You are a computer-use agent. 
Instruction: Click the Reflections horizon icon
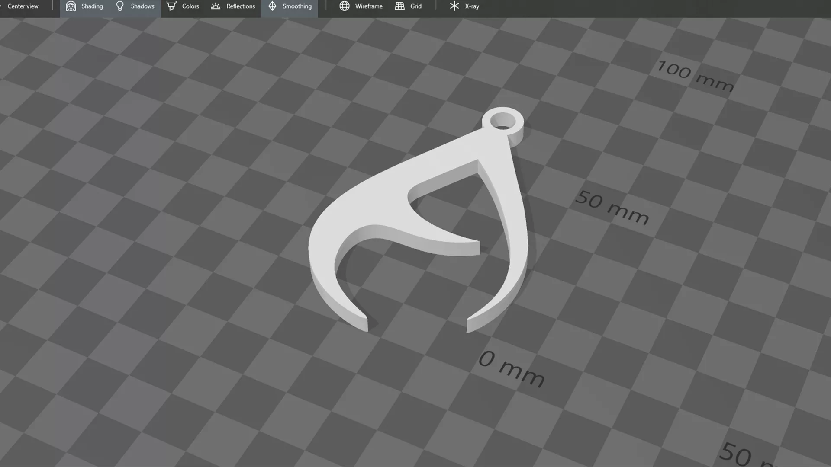(216, 6)
